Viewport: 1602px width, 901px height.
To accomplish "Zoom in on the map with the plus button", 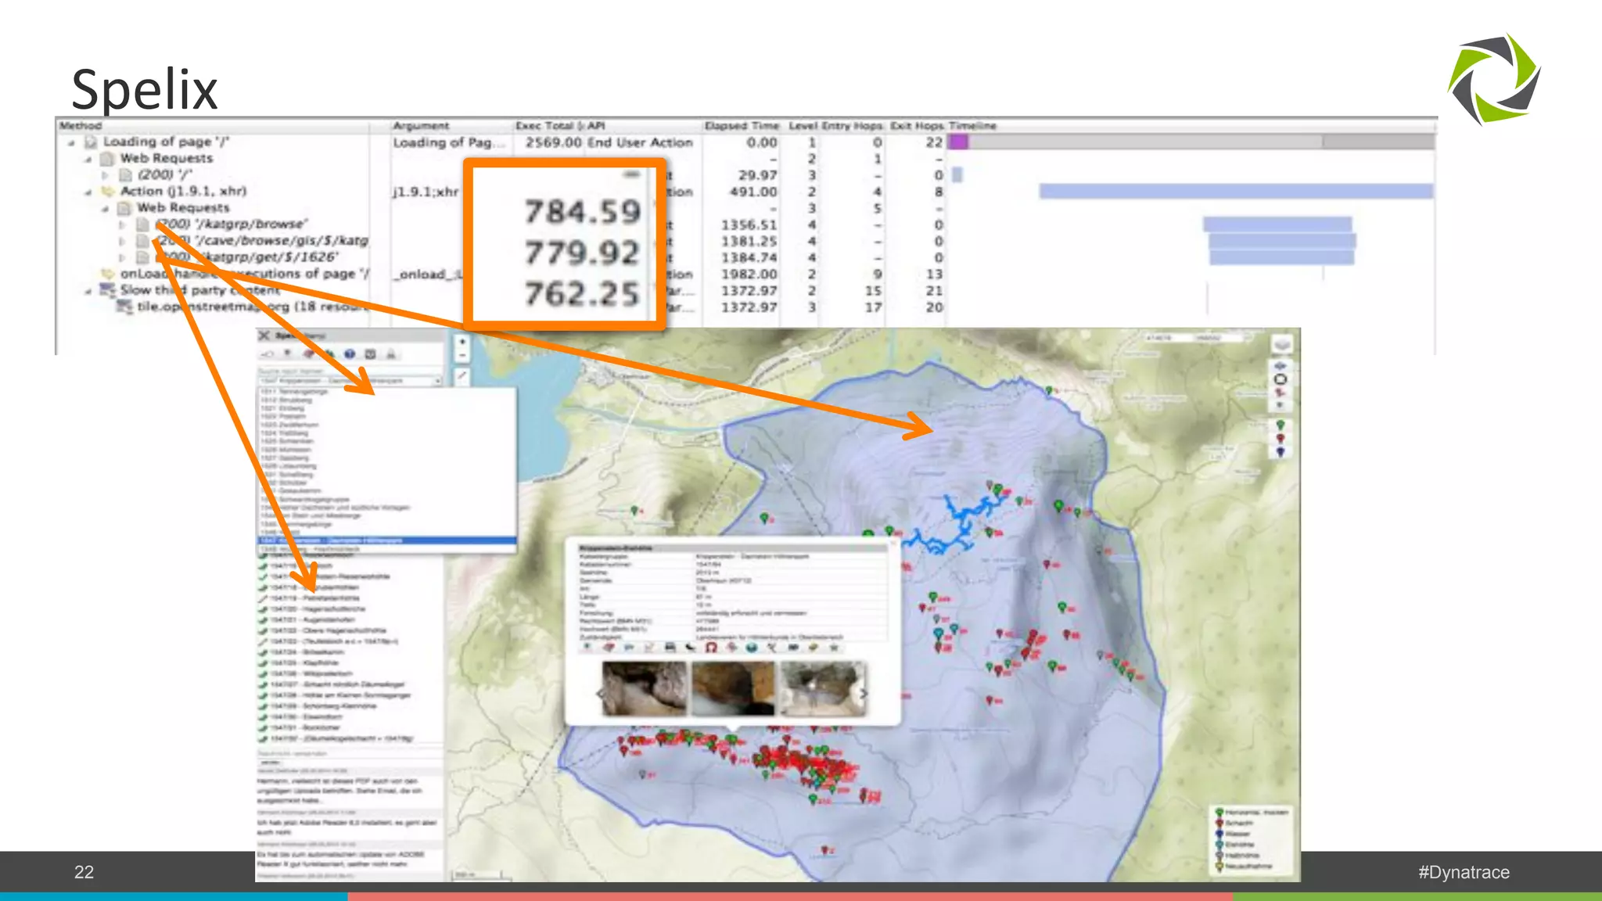I will click(462, 342).
